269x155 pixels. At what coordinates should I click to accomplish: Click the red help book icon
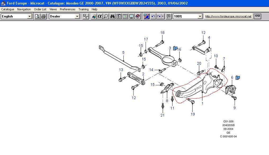(x=138, y=16)
